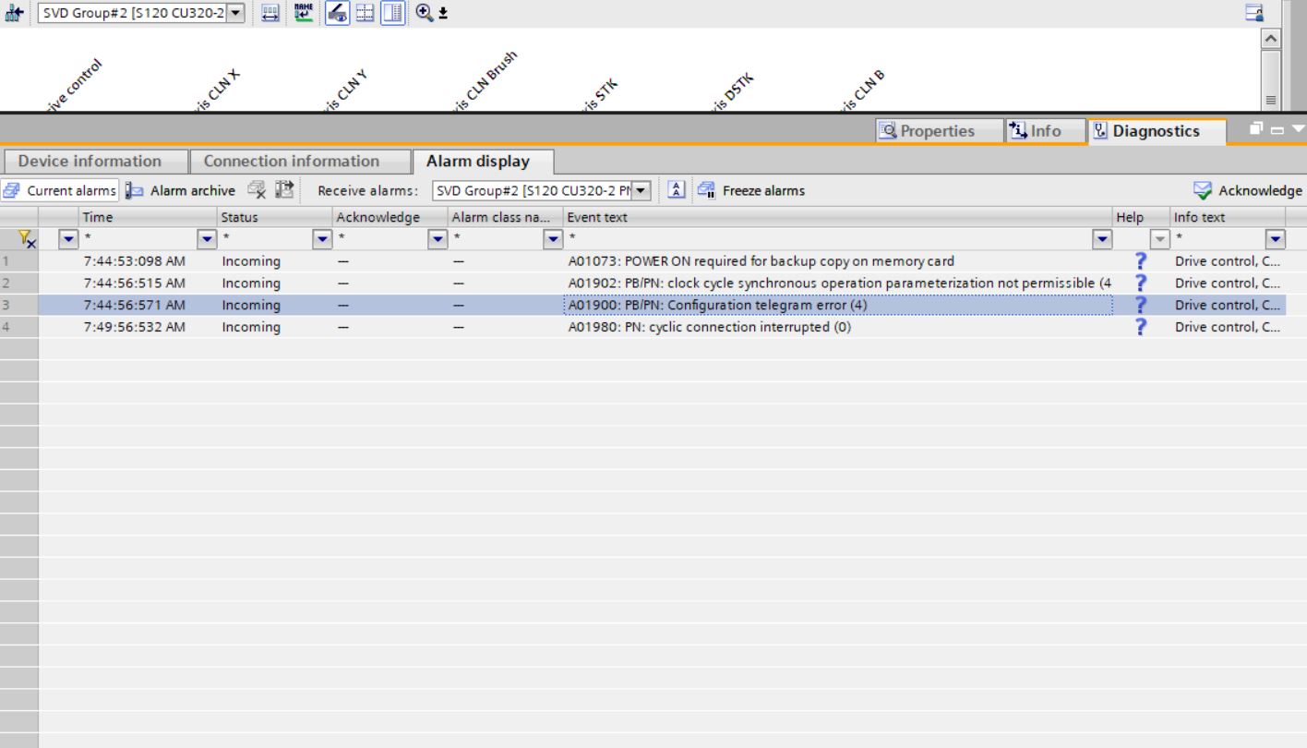Click the delete alarms icon beside Alarm archive
Screen dimensions: 1307x748
point(258,191)
